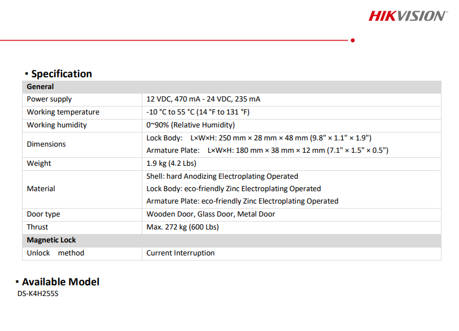Click the Shell hard Anodizing material line
The height and width of the screenshot is (331, 459).
pos(222,176)
